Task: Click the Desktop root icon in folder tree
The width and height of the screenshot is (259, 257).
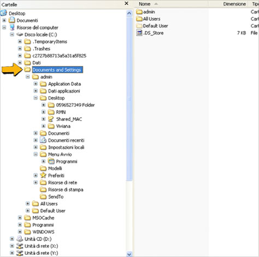Action: point(4,13)
